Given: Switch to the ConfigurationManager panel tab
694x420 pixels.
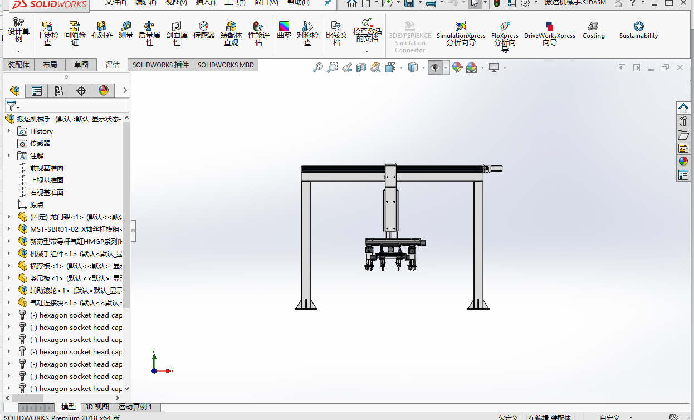Looking at the screenshot, I should tap(59, 91).
